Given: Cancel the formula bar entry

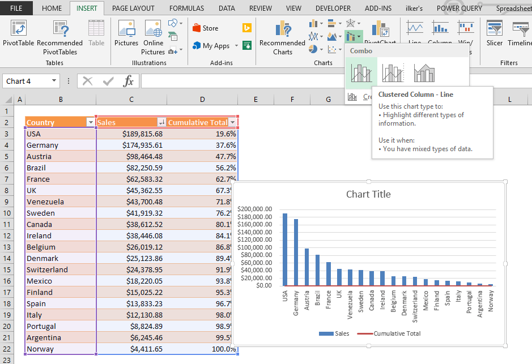Looking at the screenshot, I should pos(88,81).
